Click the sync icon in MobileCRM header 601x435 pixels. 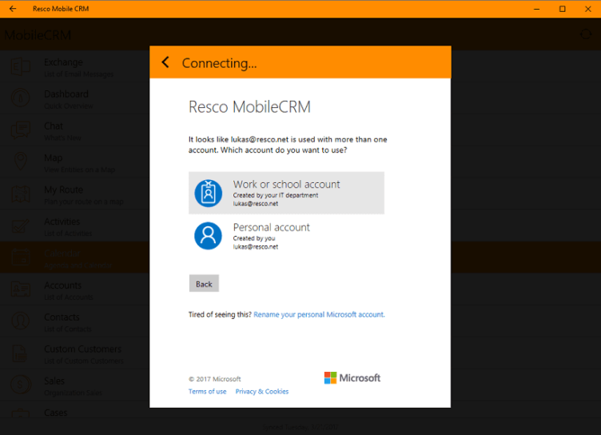pos(586,34)
